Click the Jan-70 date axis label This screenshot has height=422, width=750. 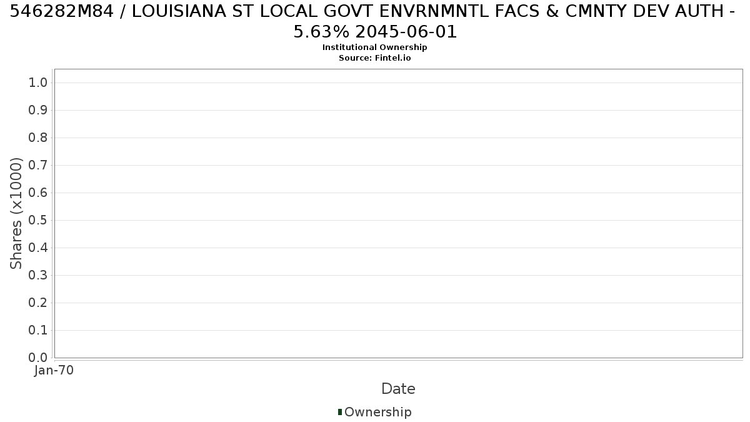54,371
